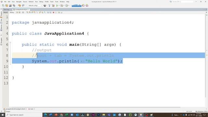Click the Search input field at top
This screenshot has height=117, width=208.
tap(183, 2)
